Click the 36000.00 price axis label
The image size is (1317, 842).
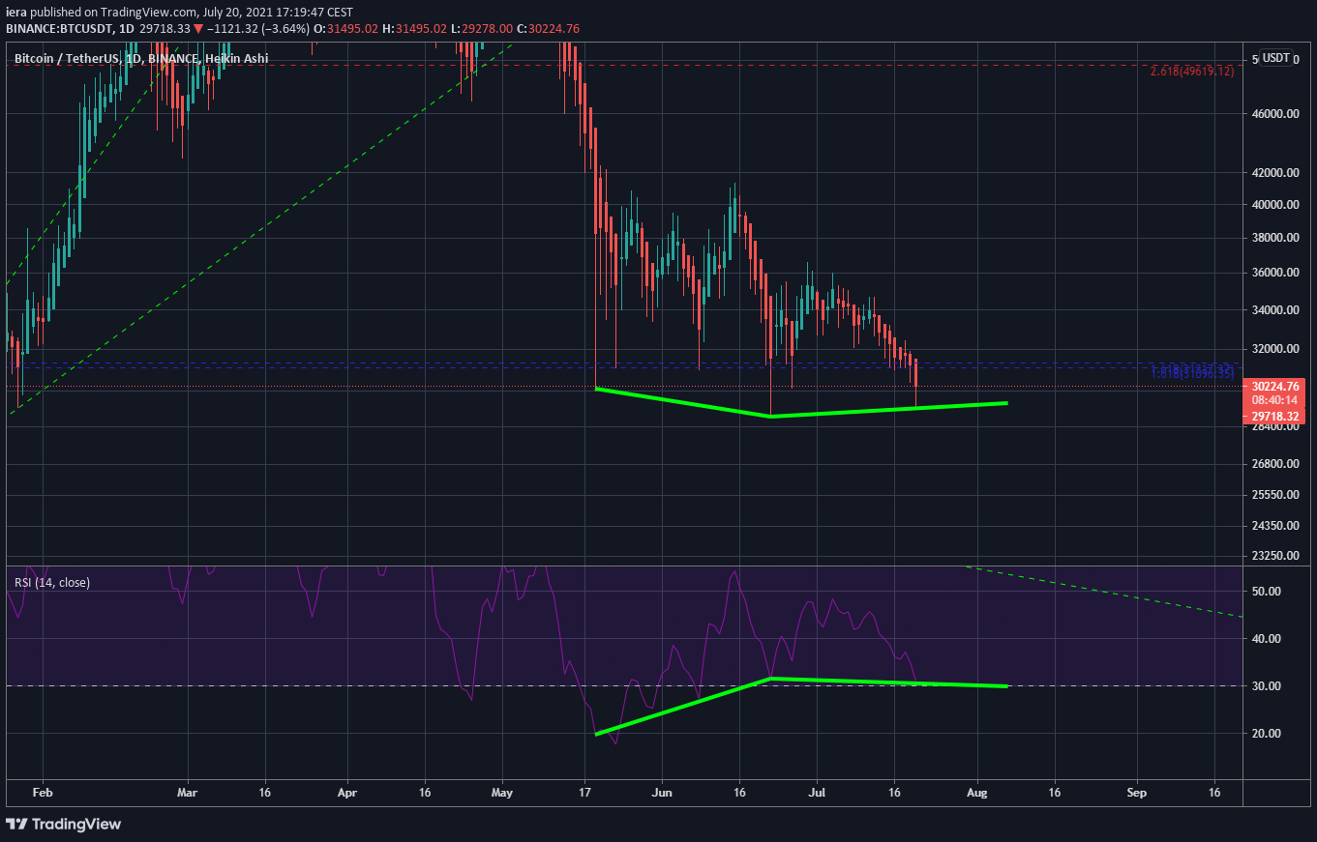1273,273
